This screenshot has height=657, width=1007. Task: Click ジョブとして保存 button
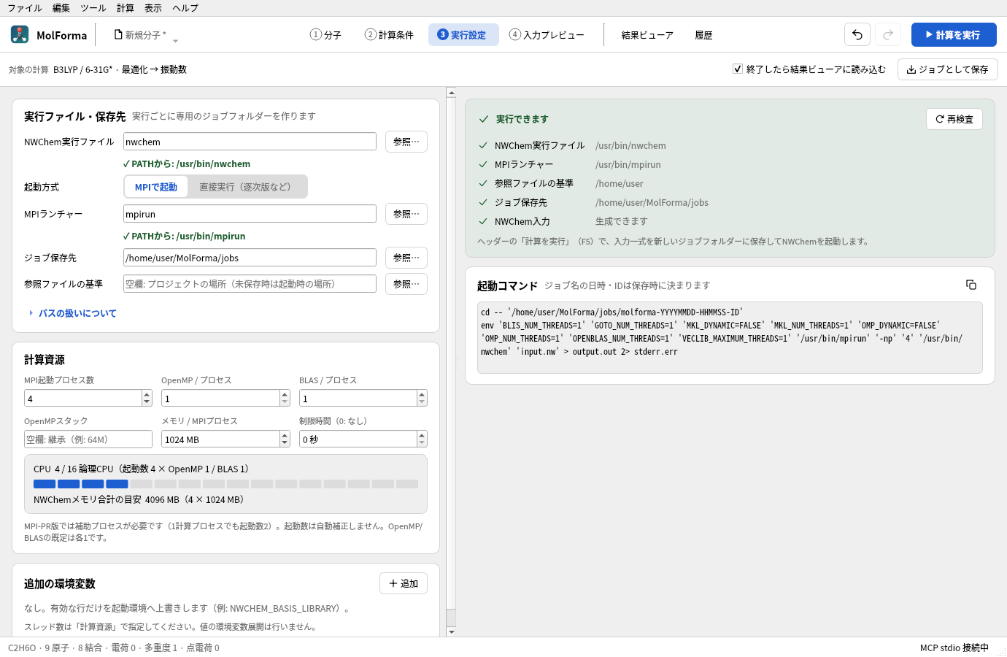click(947, 69)
